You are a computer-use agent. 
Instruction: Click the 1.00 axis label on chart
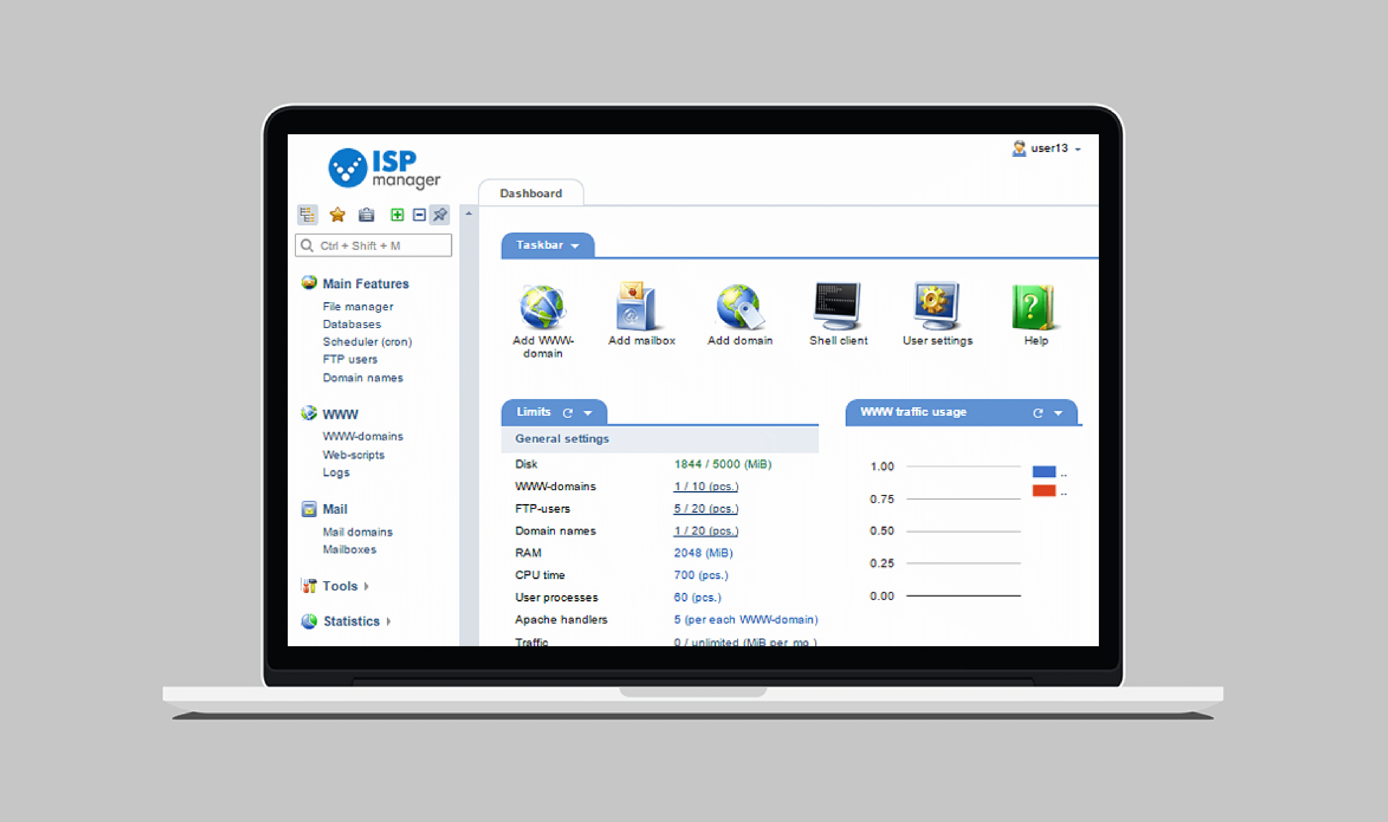pyautogui.click(x=882, y=466)
